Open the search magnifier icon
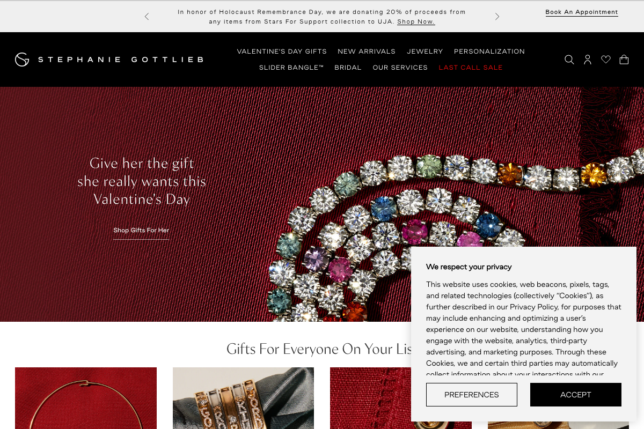Image resolution: width=644 pixels, height=429 pixels. point(569,60)
